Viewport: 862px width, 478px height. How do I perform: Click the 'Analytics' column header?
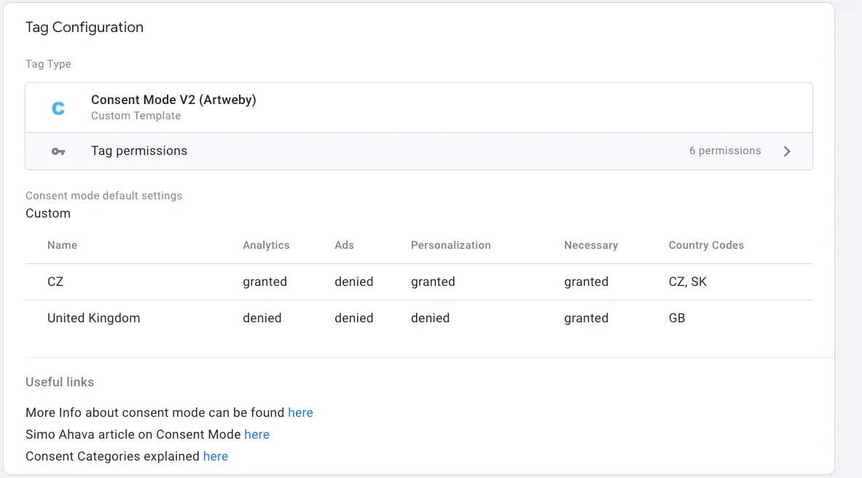(x=266, y=245)
